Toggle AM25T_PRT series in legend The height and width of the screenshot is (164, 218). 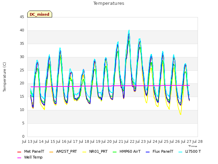[x=63, y=151]
